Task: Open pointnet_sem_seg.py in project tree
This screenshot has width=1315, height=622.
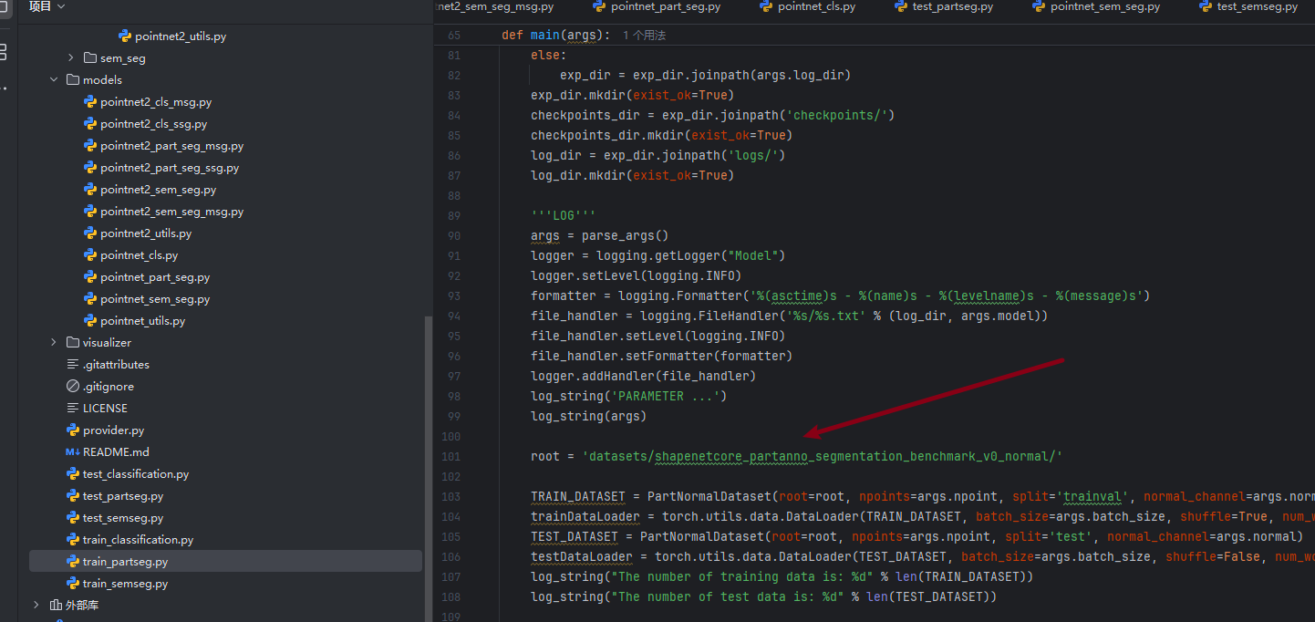Action: pyautogui.click(x=155, y=299)
